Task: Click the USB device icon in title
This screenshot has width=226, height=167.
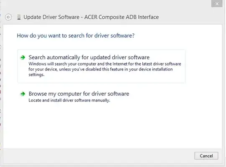Action: click(19, 17)
